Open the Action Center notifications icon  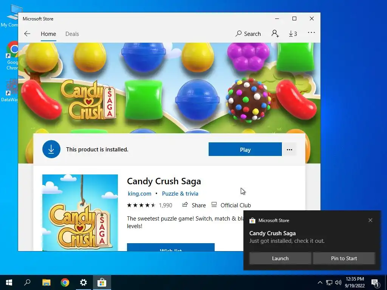pyautogui.click(x=375, y=282)
